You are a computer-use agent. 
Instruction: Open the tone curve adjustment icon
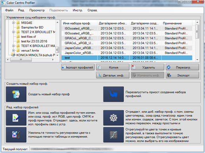(x=113, y=135)
